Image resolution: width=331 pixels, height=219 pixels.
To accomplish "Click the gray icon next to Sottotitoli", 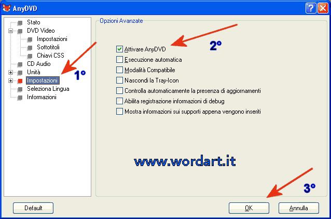I will point(30,48).
